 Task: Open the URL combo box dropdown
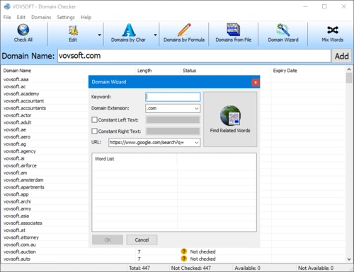tap(196, 142)
